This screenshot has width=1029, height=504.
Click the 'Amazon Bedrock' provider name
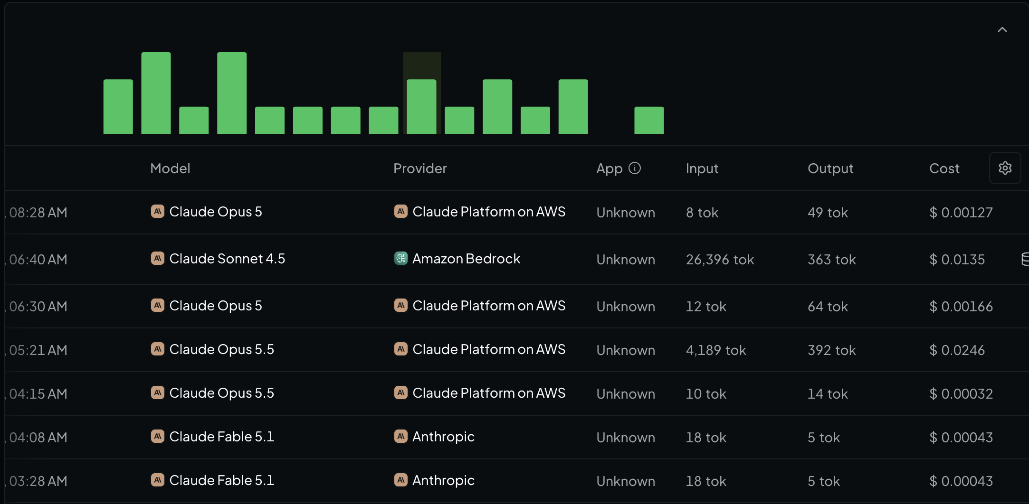point(466,258)
